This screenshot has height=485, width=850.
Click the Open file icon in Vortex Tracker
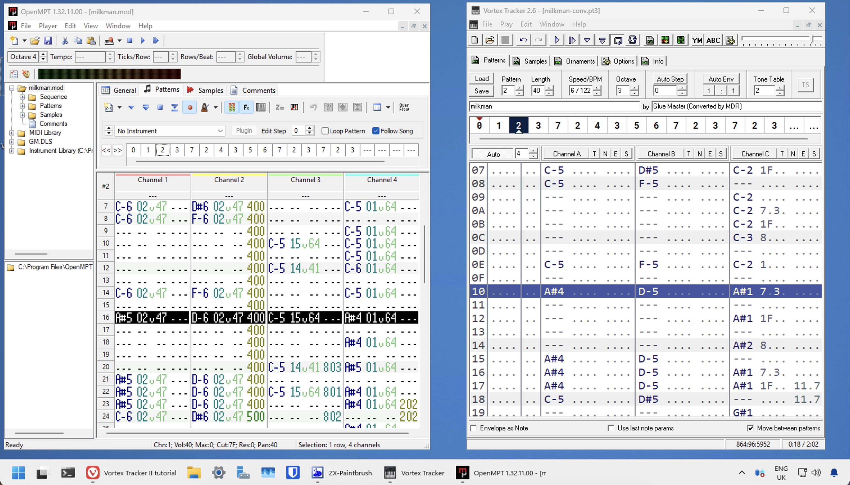[x=490, y=40]
